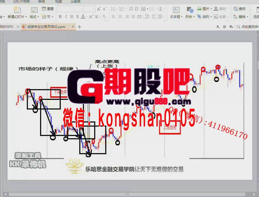The image size is (259, 197).
Task: Expand the Layout (版式) dropdown arrow
Action: pyautogui.click(x=38, y=17)
